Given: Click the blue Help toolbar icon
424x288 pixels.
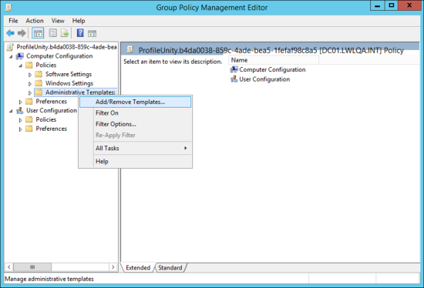Looking at the screenshot, I should (x=80, y=33).
